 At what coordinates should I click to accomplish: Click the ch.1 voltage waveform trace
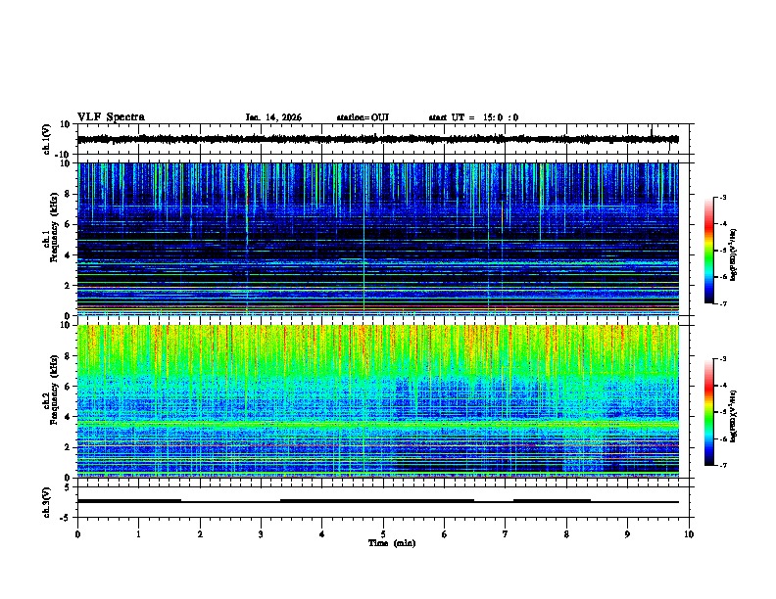pos(378,139)
